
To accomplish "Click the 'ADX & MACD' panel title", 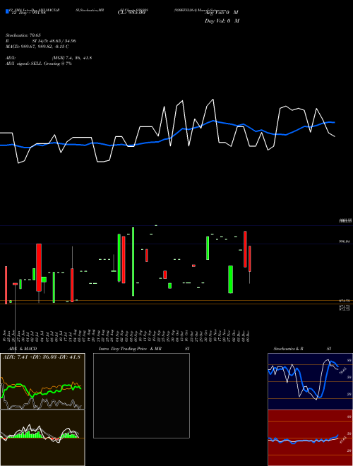I will click(x=23, y=349).
